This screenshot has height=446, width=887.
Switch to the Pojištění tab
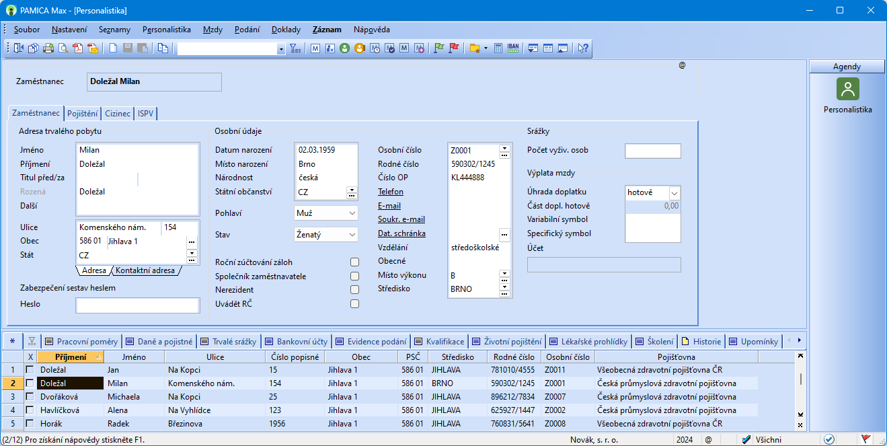[x=83, y=114]
